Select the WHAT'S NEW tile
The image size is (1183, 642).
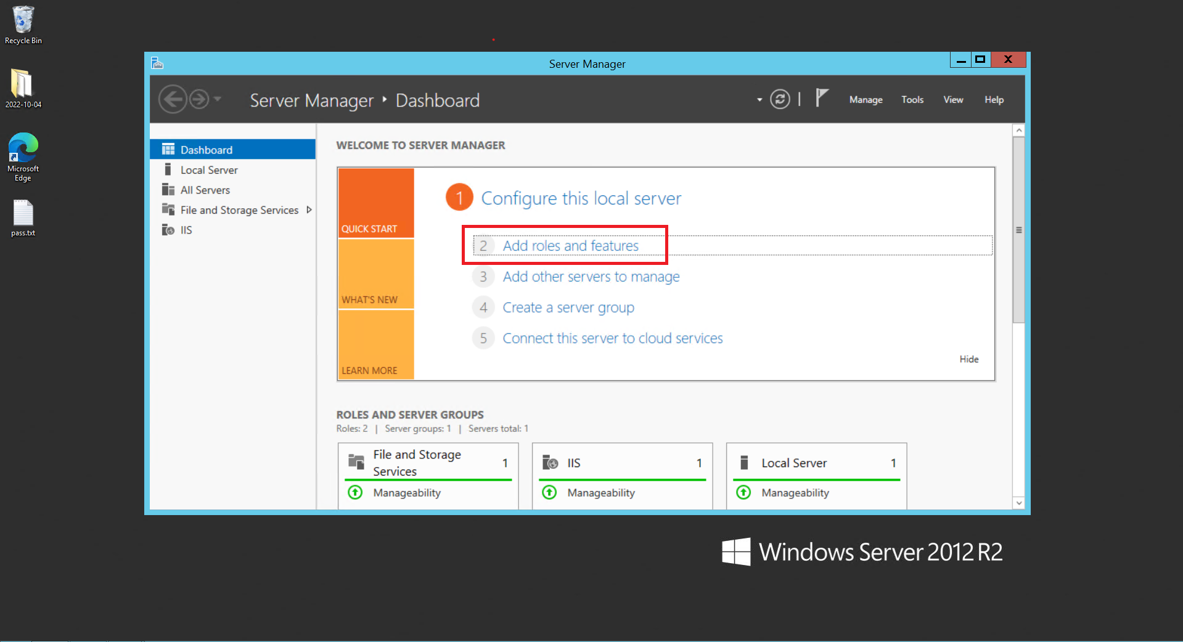[376, 274]
